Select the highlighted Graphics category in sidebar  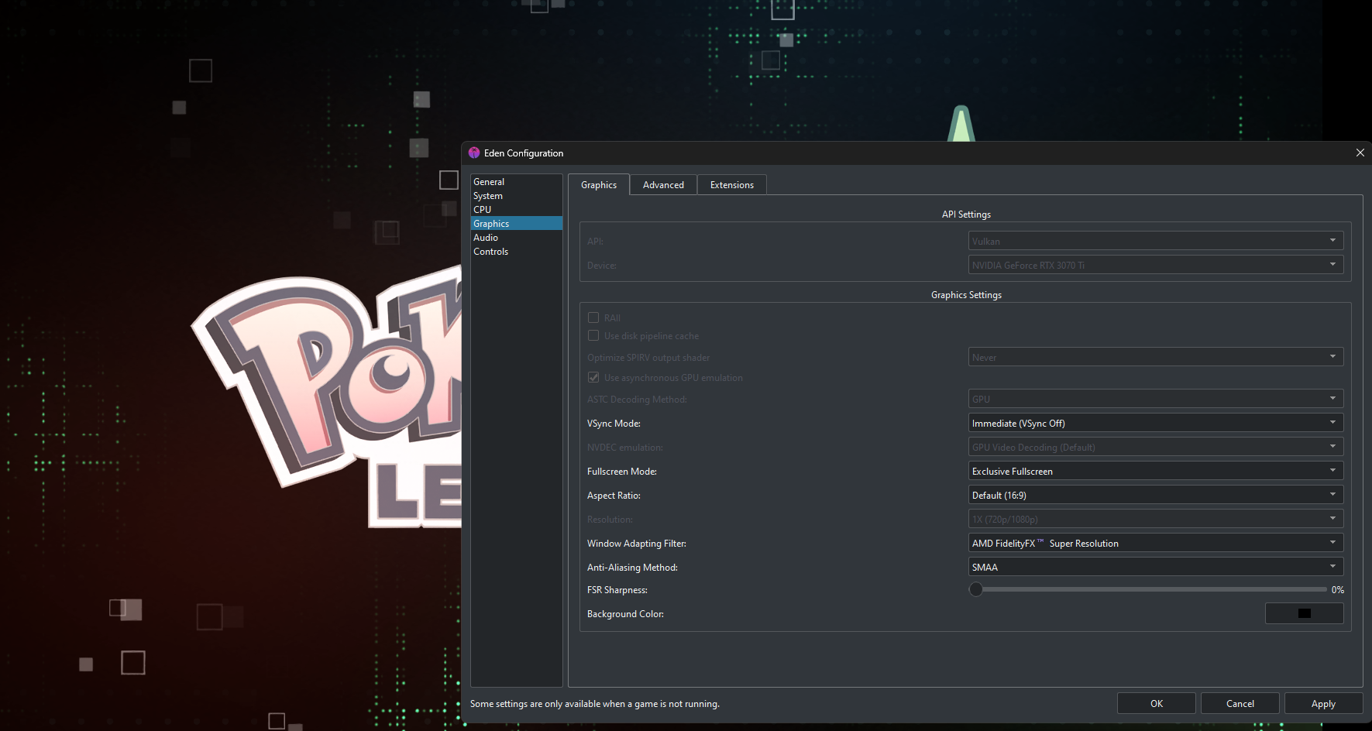(x=517, y=223)
